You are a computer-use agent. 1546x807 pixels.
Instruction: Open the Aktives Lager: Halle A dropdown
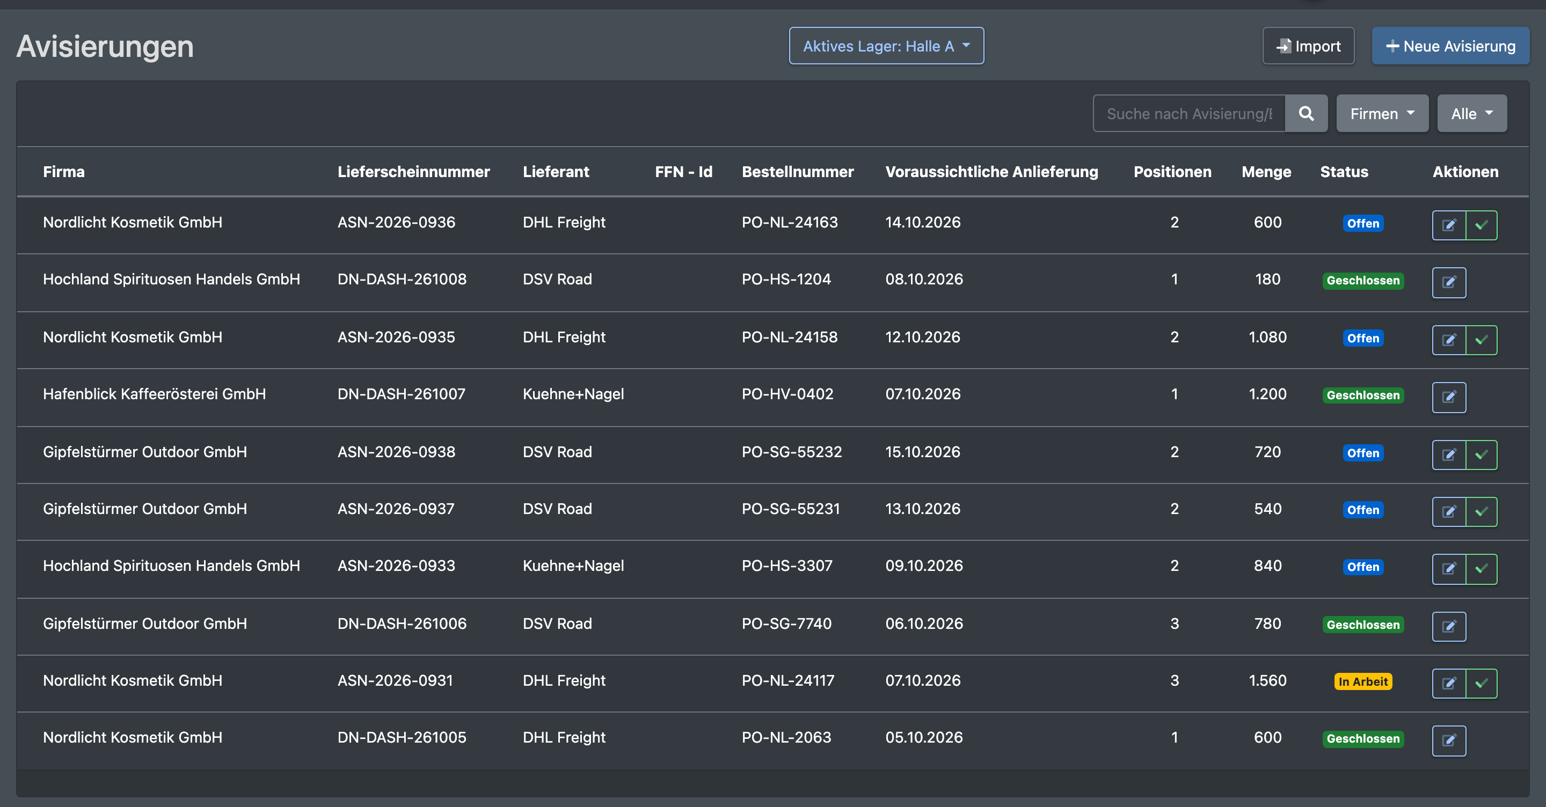(886, 46)
